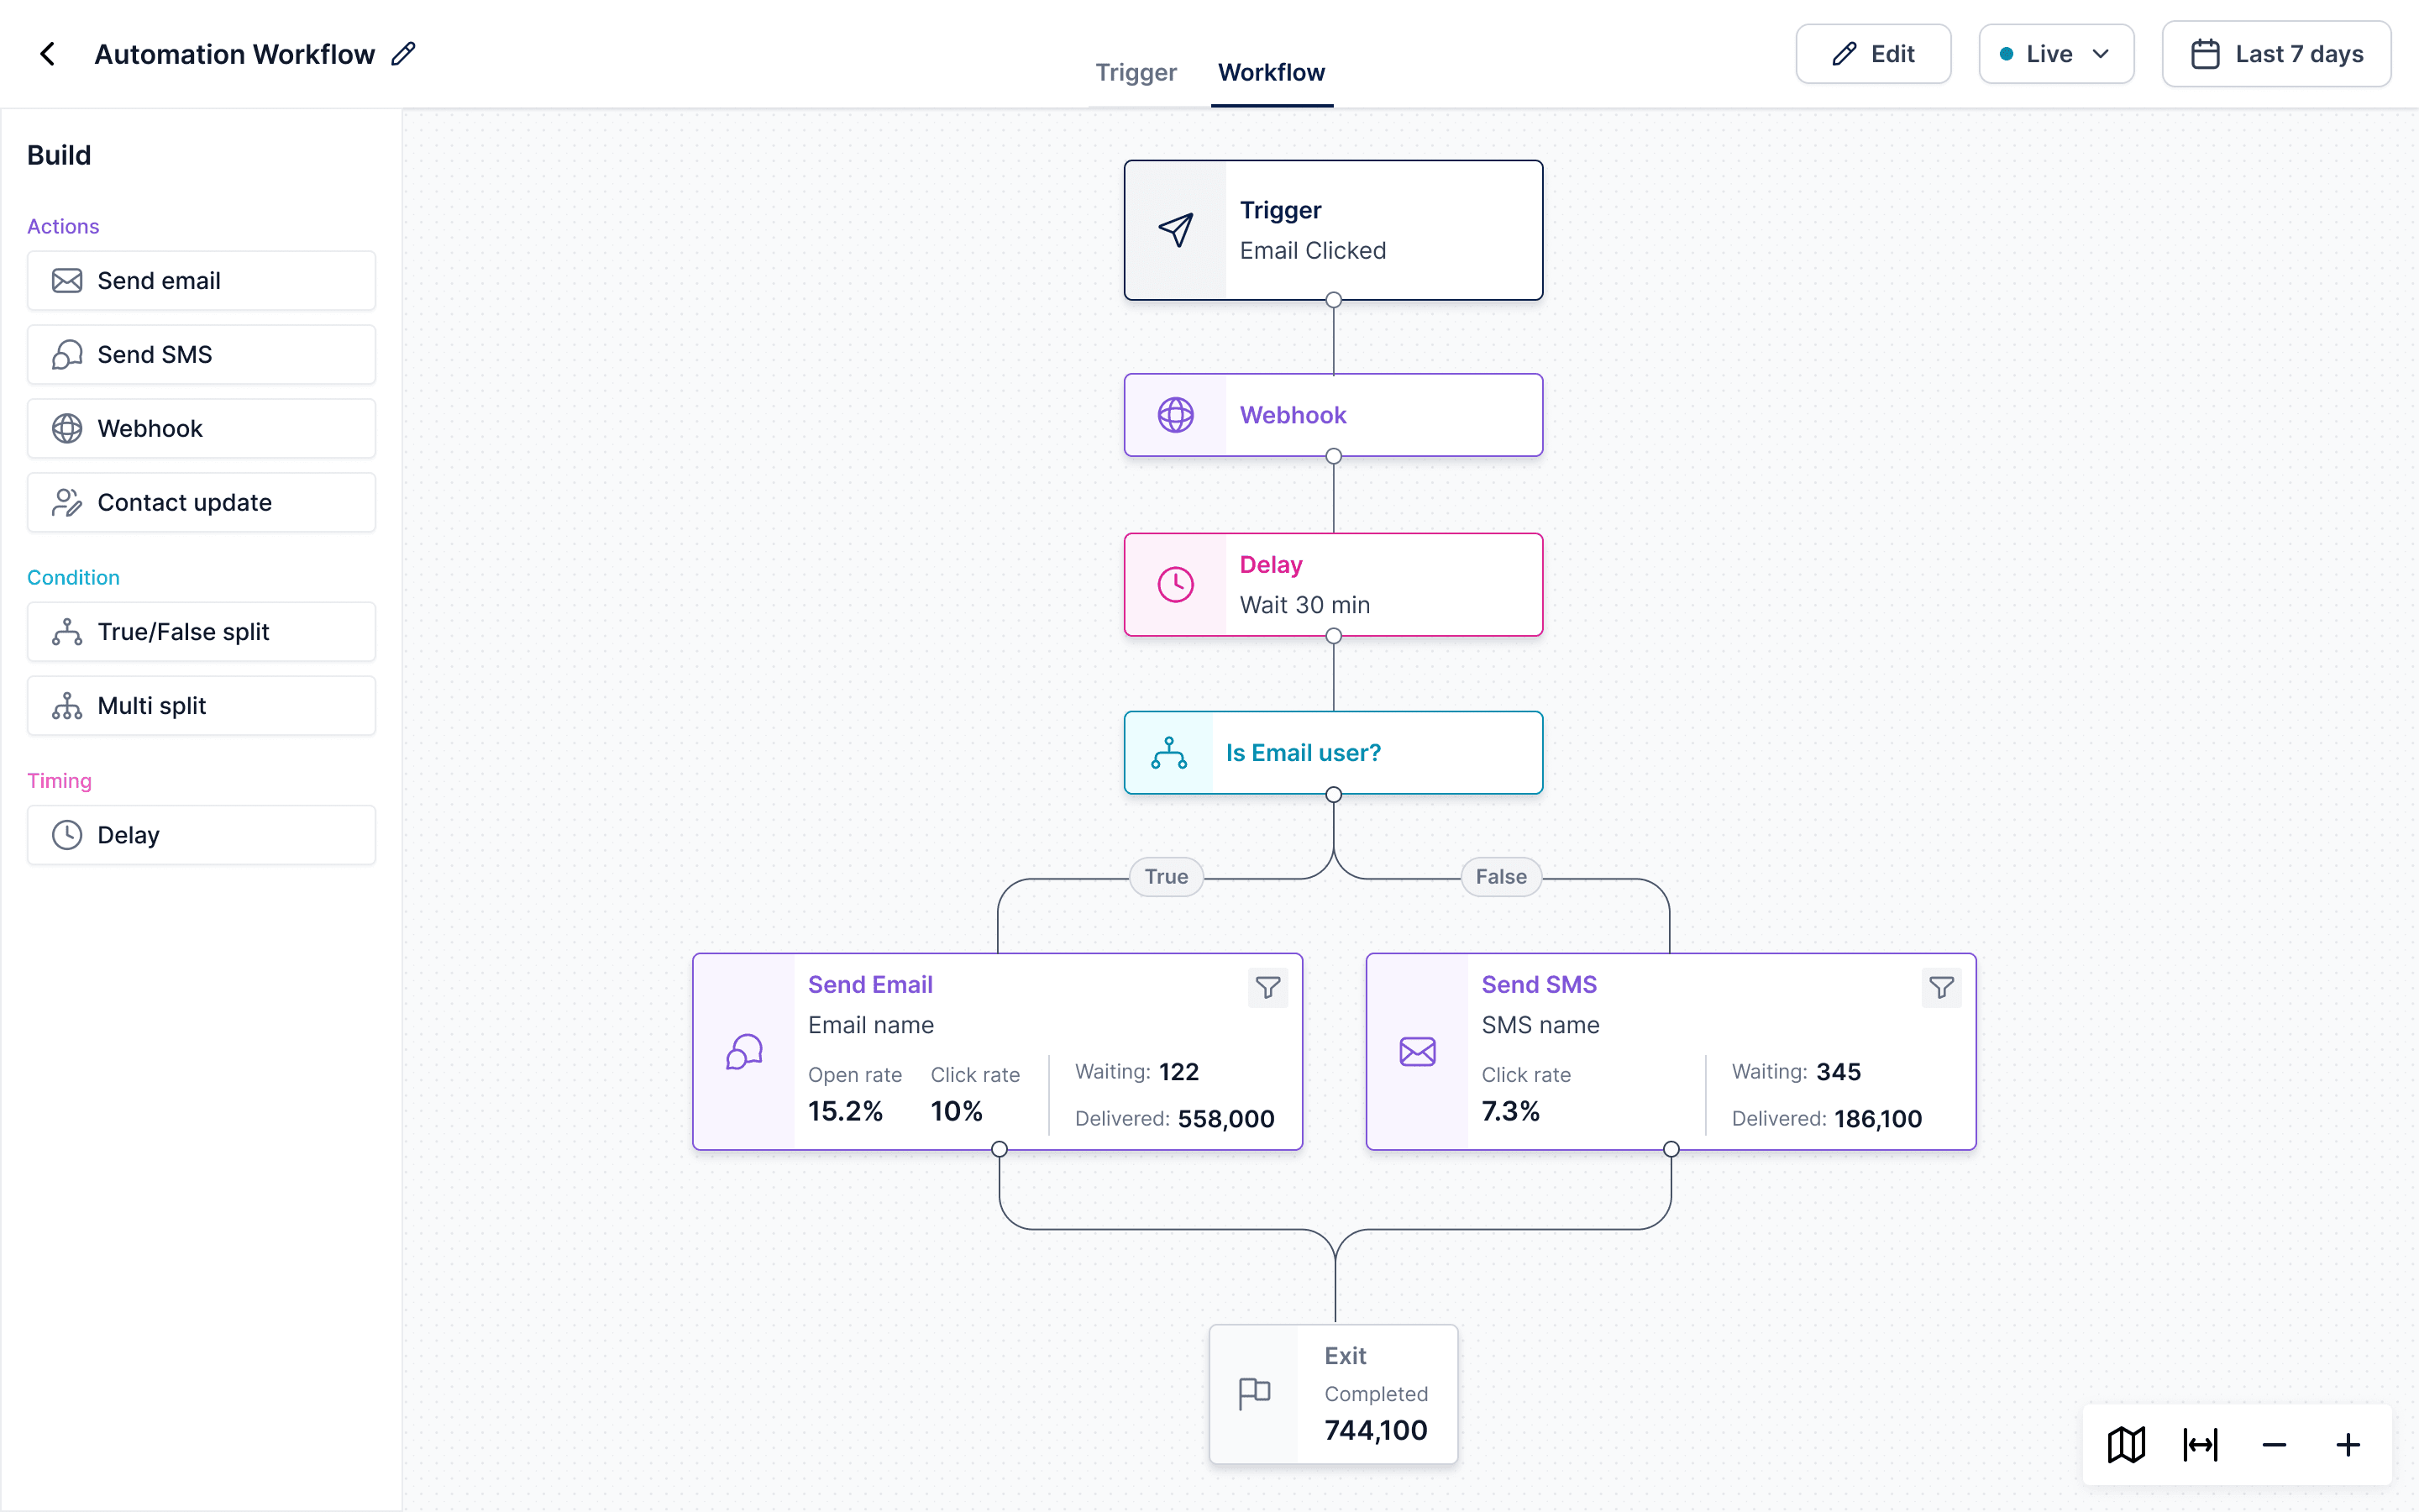This screenshot has height=1512, width=2419.
Task: Click the Trigger Email Clicked node
Action: 1332,230
